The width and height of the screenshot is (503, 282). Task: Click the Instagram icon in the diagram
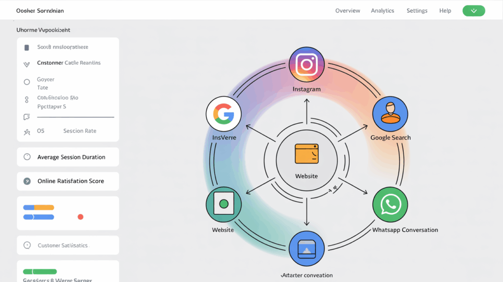coord(307,64)
